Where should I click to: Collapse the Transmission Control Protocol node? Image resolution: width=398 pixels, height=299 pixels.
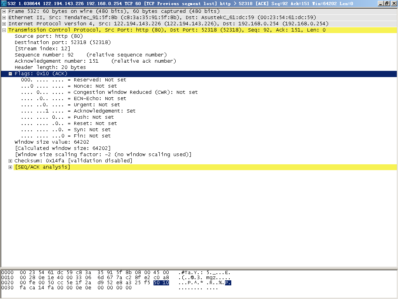click(4, 30)
